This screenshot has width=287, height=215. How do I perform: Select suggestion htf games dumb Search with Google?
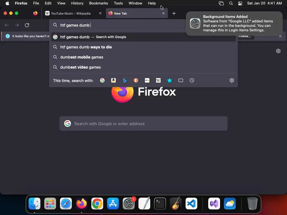[143, 37]
